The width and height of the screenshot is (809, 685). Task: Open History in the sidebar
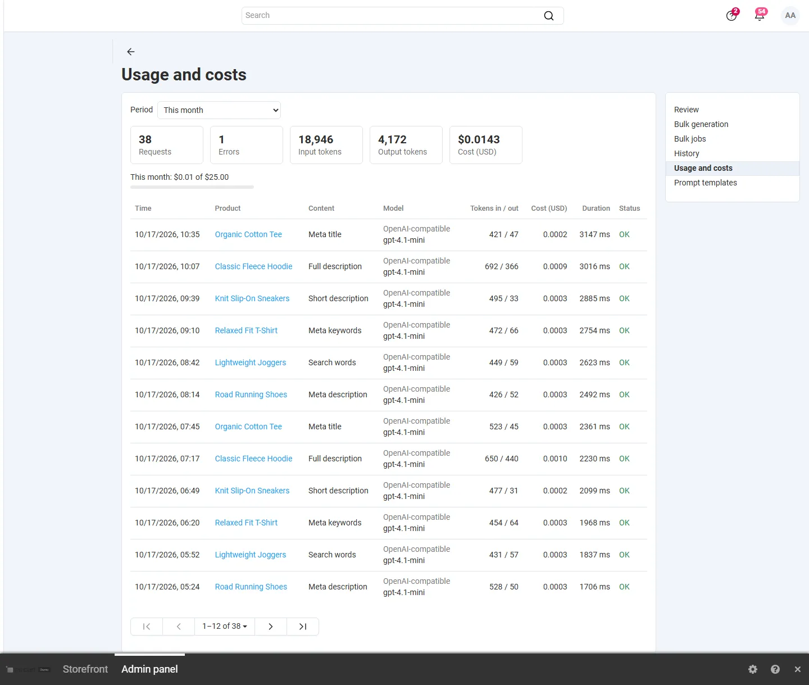(x=687, y=153)
